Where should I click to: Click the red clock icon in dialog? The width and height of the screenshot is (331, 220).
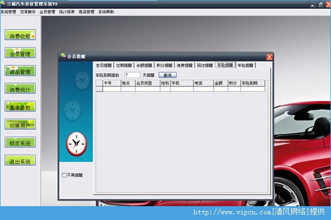pos(77,144)
